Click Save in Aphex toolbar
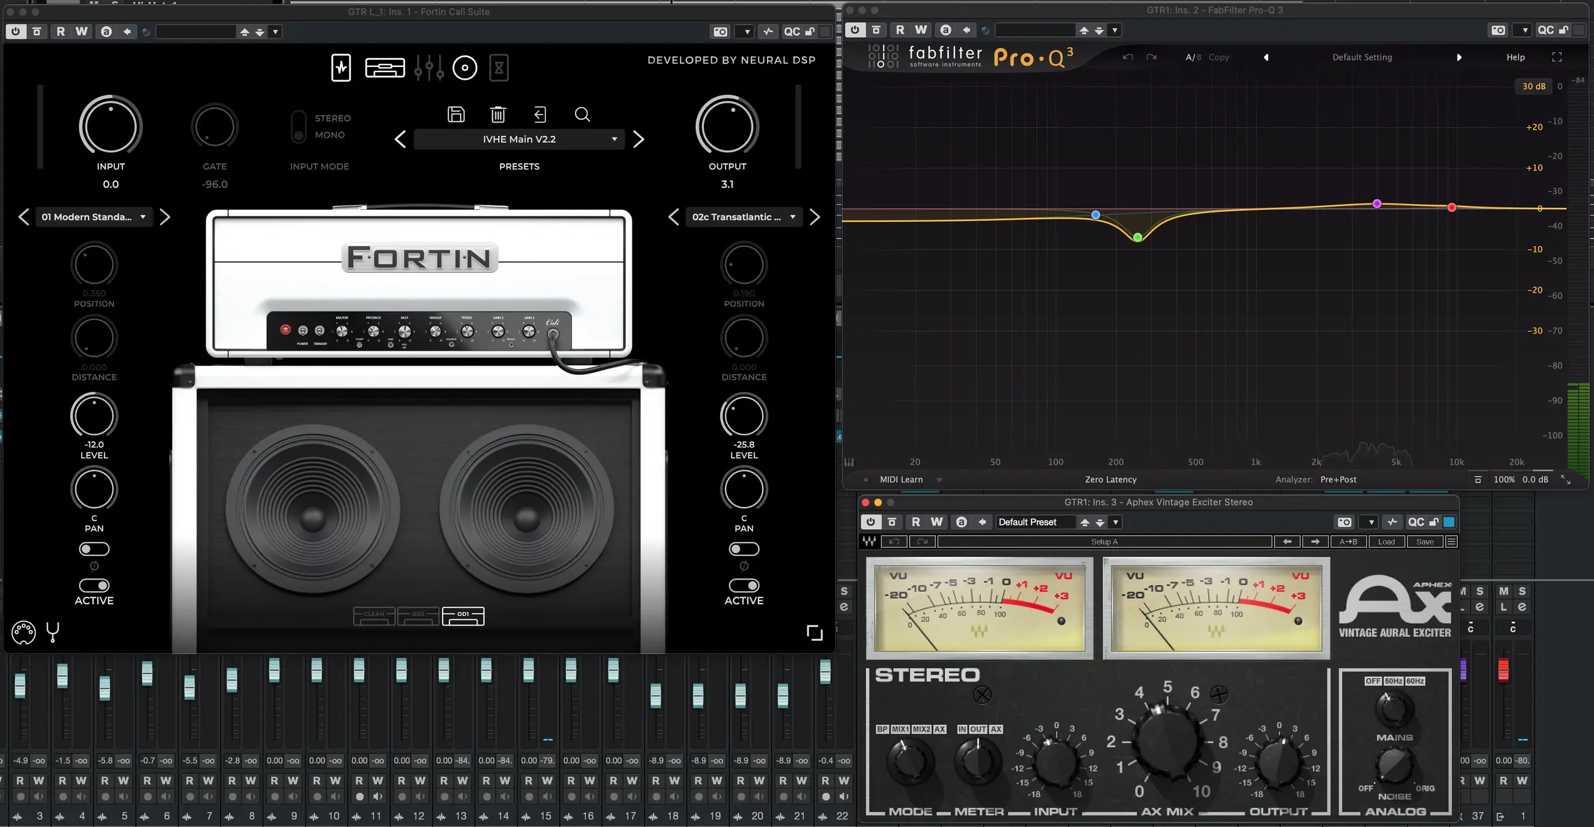 click(x=1424, y=541)
